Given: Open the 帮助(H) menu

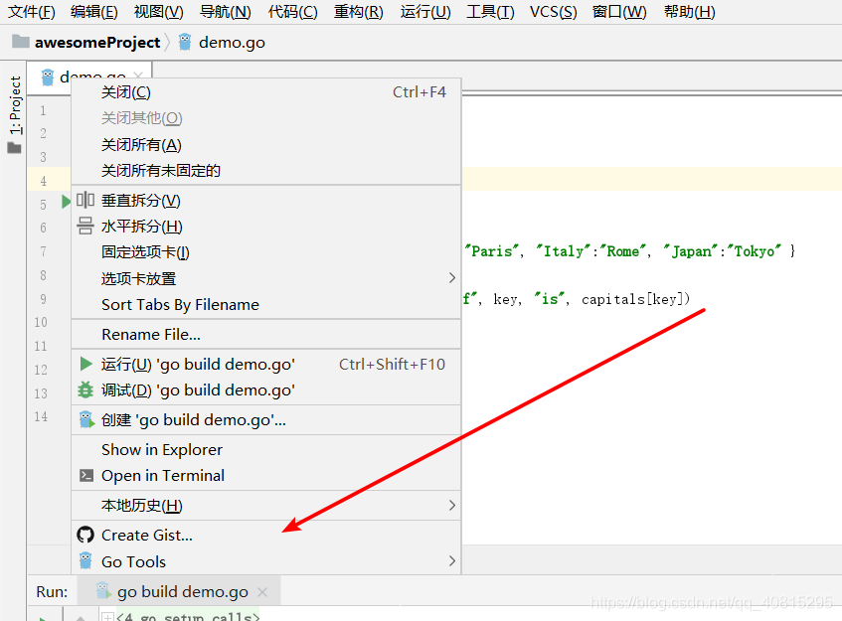Looking at the screenshot, I should pyautogui.click(x=690, y=11).
